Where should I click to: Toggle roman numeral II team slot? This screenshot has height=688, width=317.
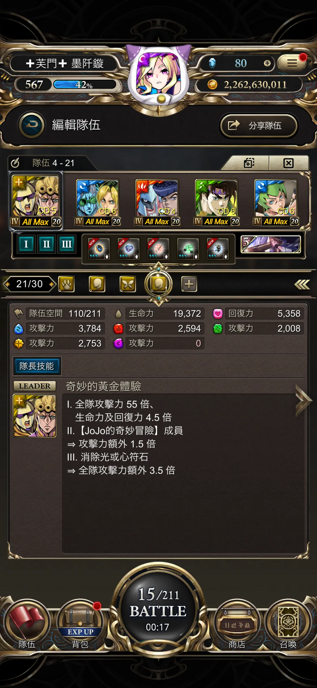tap(46, 244)
